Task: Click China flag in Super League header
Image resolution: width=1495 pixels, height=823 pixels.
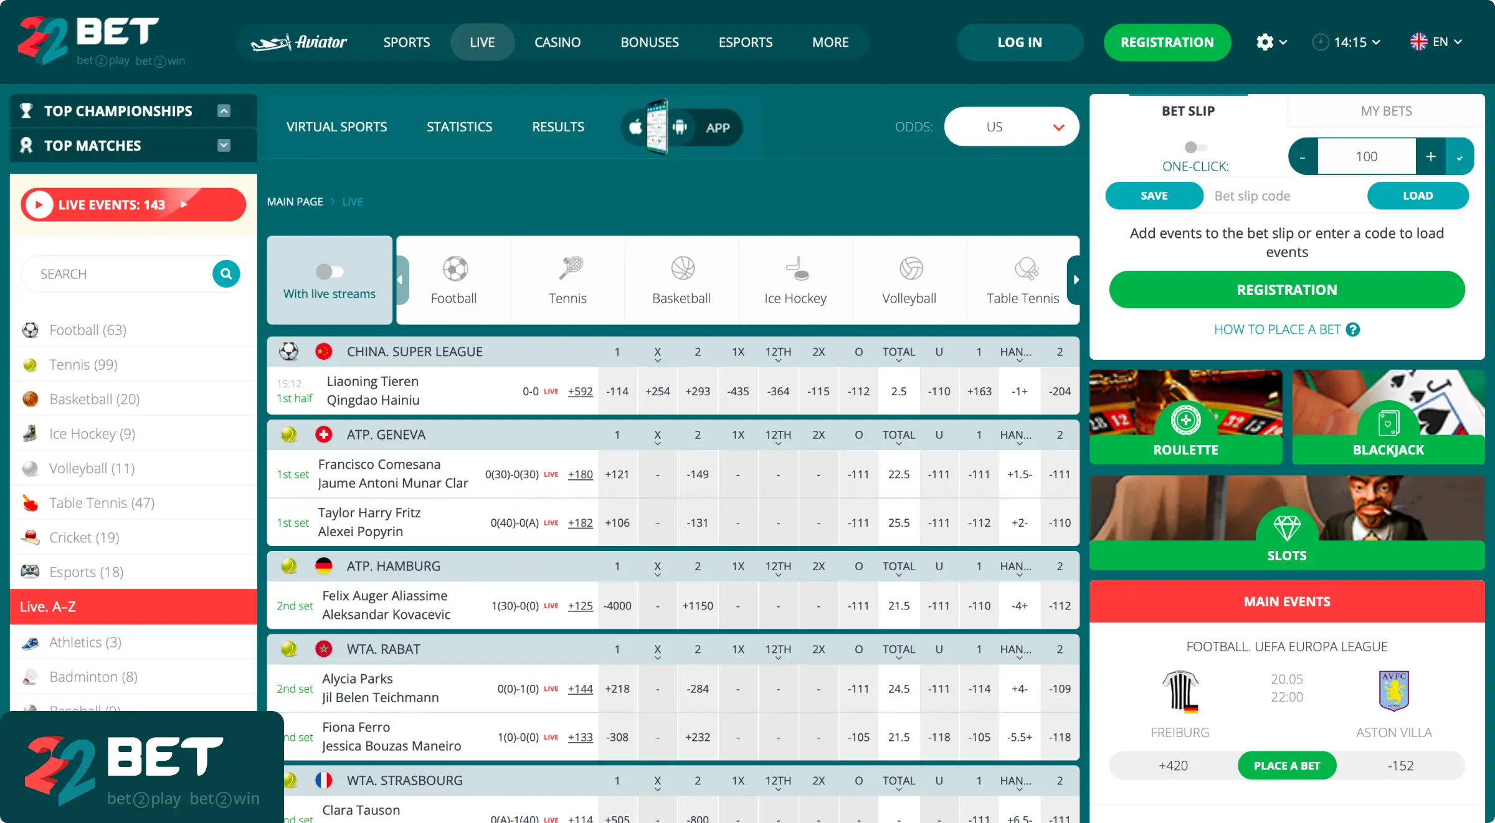Action: 324,352
